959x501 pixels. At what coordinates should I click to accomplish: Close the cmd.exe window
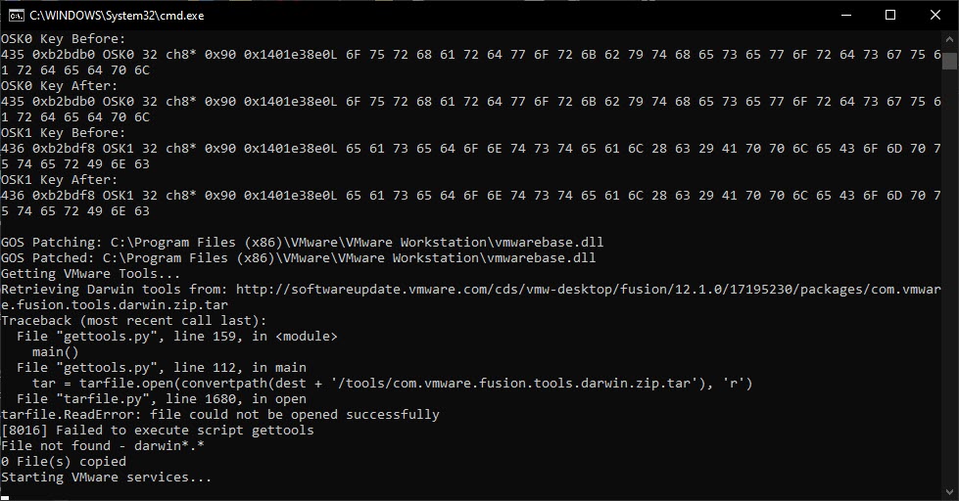click(935, 15)
